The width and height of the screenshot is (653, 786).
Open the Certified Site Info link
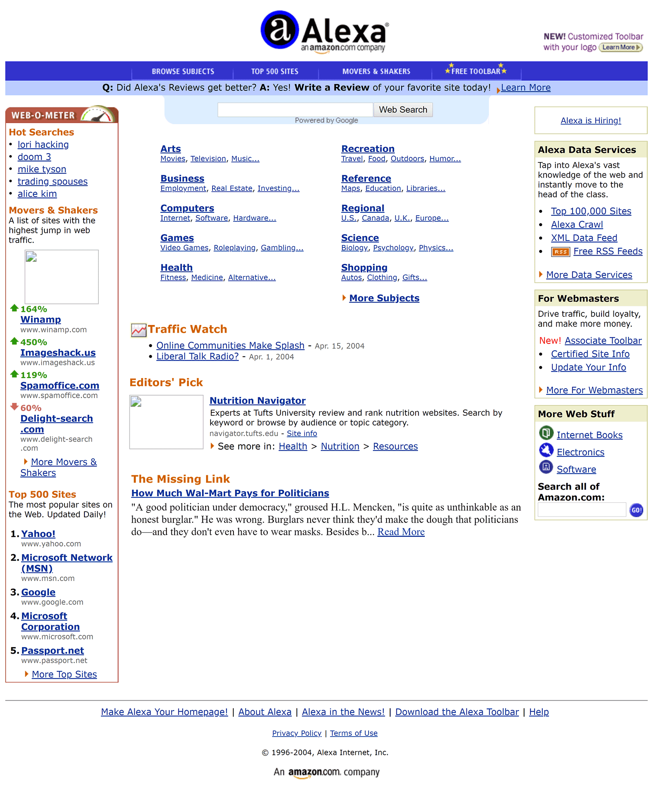tap(590, 354)
